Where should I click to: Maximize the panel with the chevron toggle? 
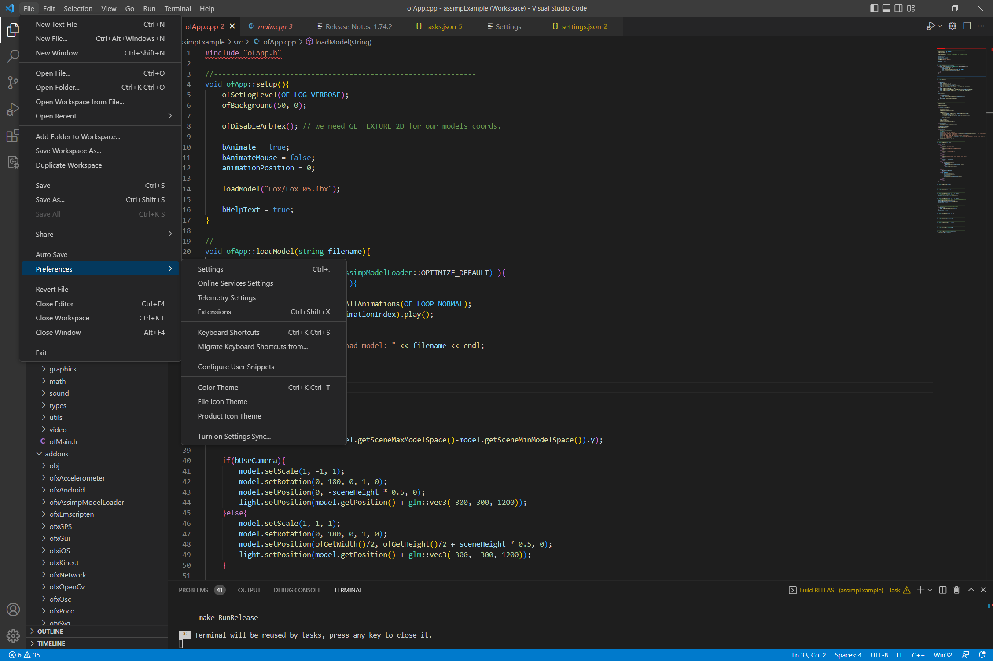(971, 590)
